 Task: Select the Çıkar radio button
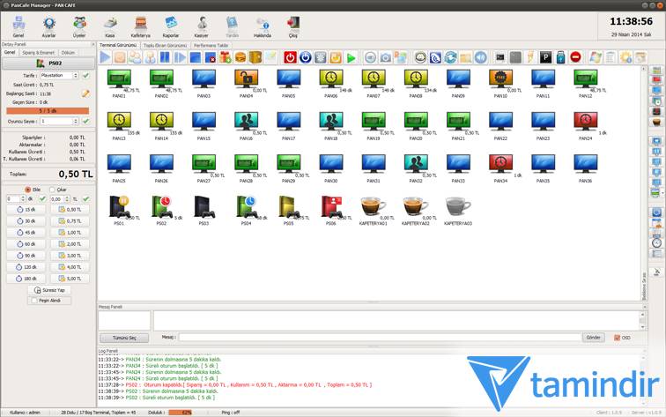pyautogui.click(x=52, y=189)
